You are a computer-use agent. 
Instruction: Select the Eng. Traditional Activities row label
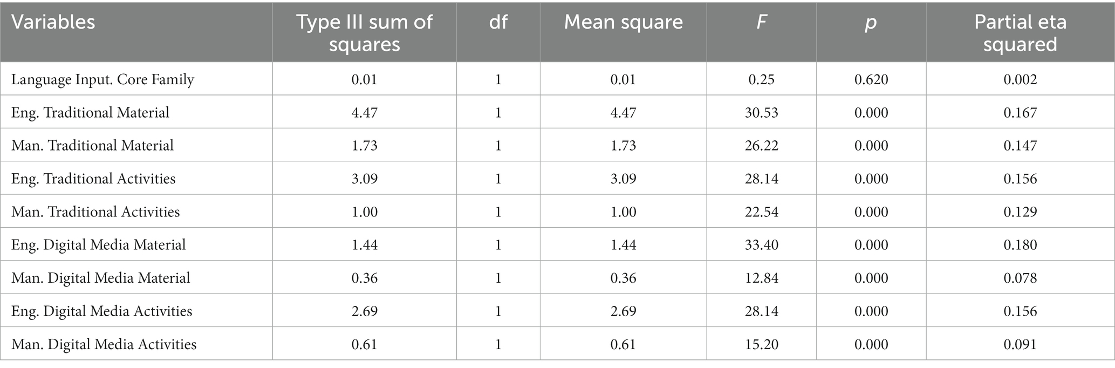(x=93, y=179)
